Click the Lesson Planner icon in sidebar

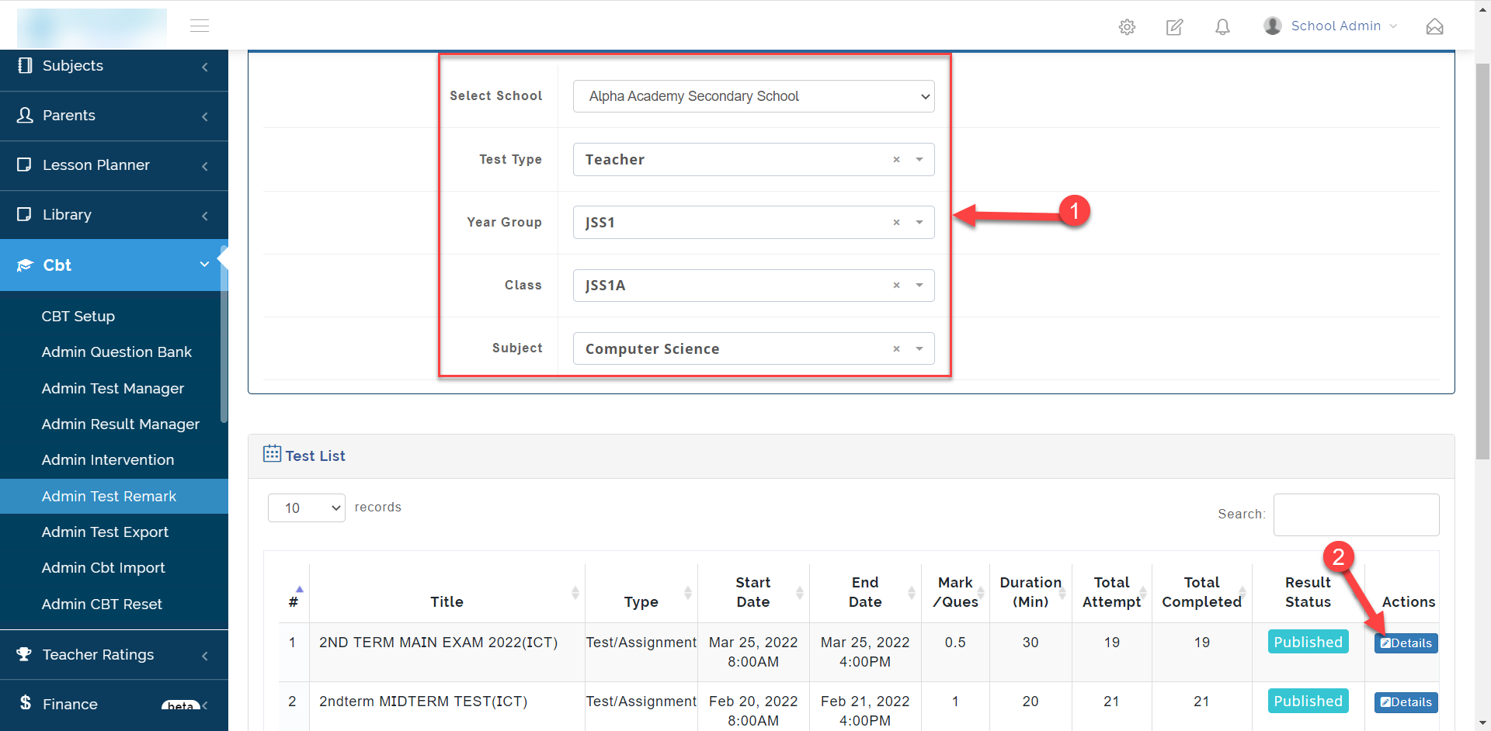[25, 165]
